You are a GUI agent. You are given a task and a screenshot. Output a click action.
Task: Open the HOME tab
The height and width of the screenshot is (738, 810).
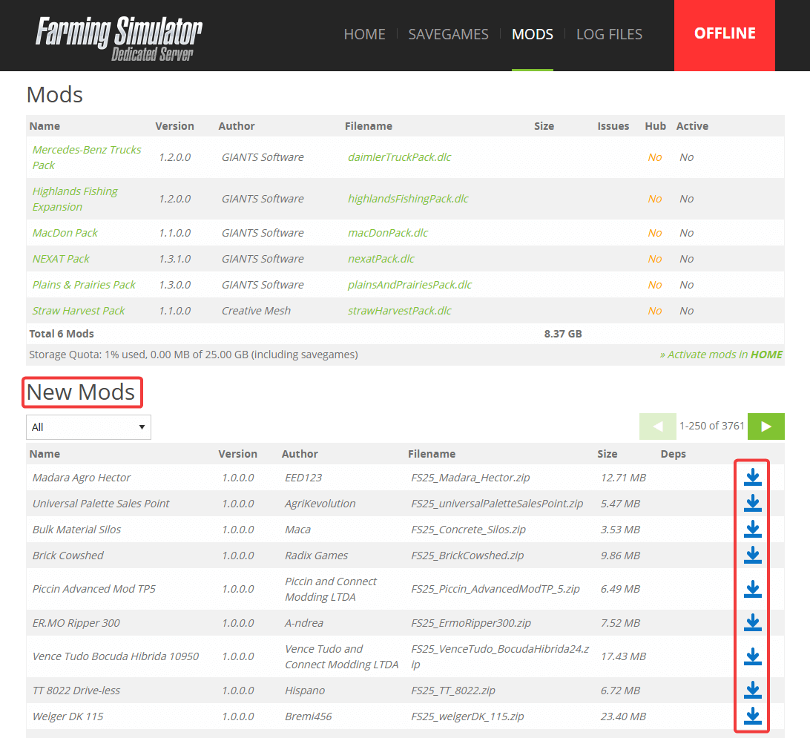[x=364, y=34]
